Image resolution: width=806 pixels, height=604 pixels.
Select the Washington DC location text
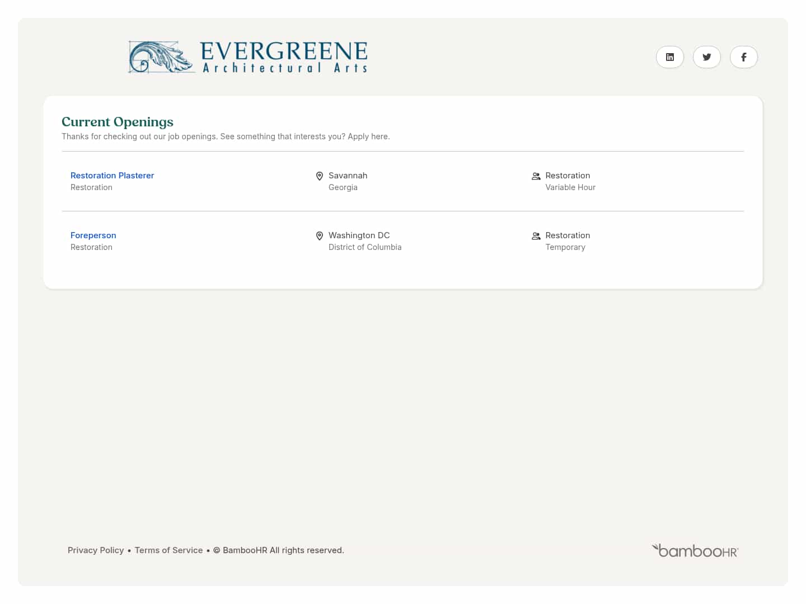pyautogui.click(x=359, y=235)
